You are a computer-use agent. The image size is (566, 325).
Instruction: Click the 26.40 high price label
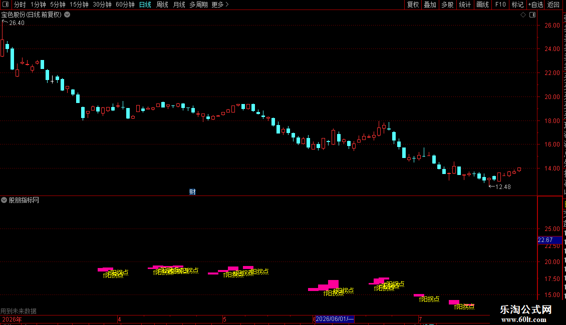coord(17,22)
